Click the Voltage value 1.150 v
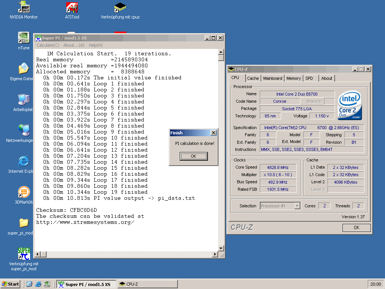 tap(322, 116)
